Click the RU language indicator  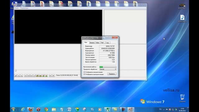click(160, 109)
